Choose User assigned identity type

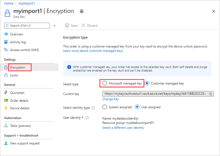(x=137, y=107)
